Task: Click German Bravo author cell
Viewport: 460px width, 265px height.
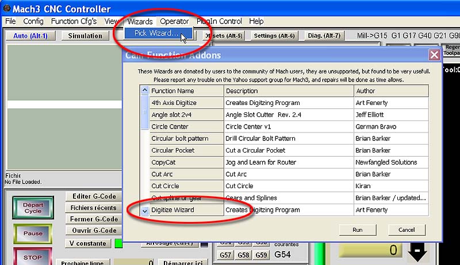Action: (x=392, y=127)
